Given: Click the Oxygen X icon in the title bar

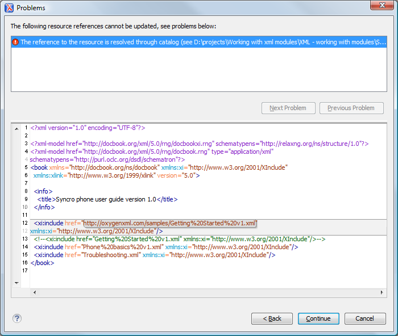Looking at the screenshot, I should pos(9,8).
